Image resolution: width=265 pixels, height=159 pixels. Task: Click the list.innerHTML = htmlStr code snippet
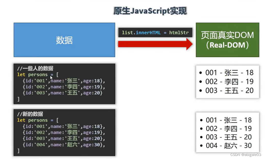point(155,32)
